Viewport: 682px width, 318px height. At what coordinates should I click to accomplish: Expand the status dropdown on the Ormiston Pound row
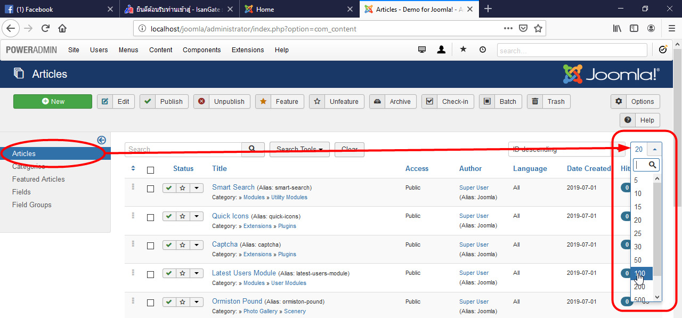coord(196,302)
